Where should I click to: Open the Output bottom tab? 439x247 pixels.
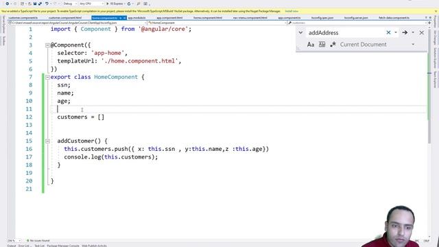(12, 246)
